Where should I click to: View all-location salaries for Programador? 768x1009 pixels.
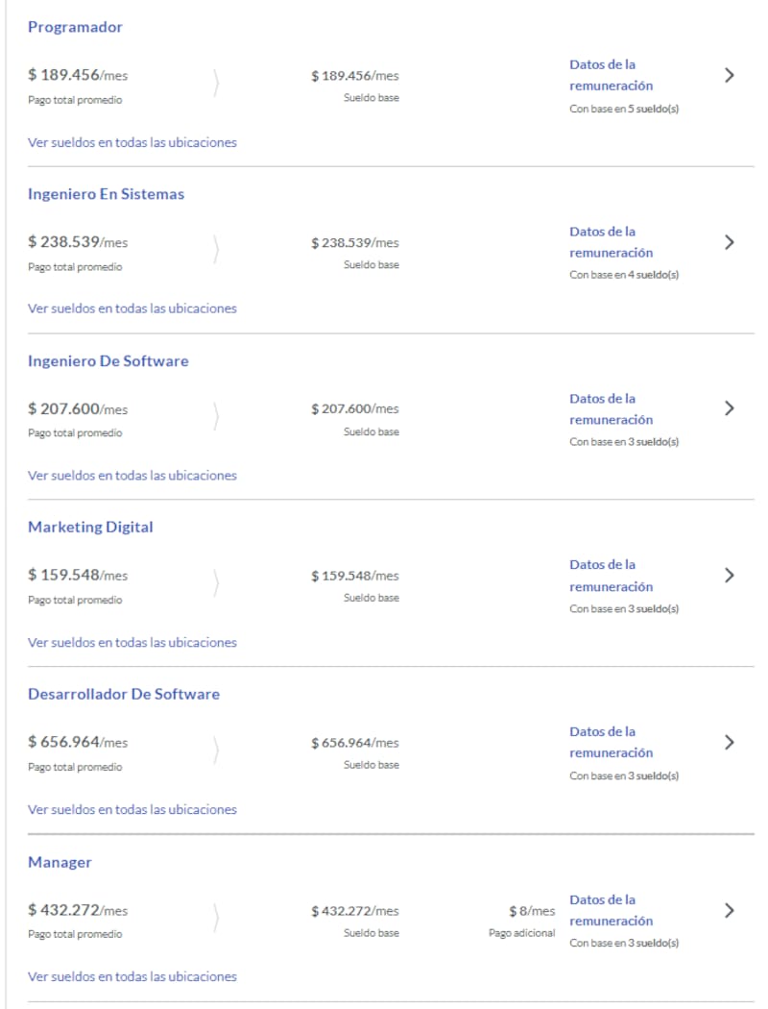coord(132,142)
